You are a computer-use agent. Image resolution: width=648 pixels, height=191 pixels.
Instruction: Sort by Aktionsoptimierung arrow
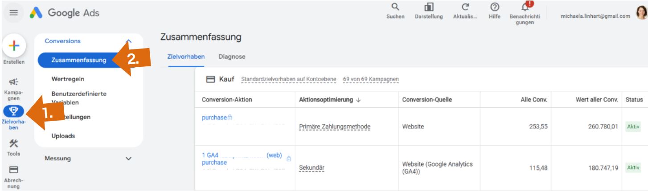point(358,100)
